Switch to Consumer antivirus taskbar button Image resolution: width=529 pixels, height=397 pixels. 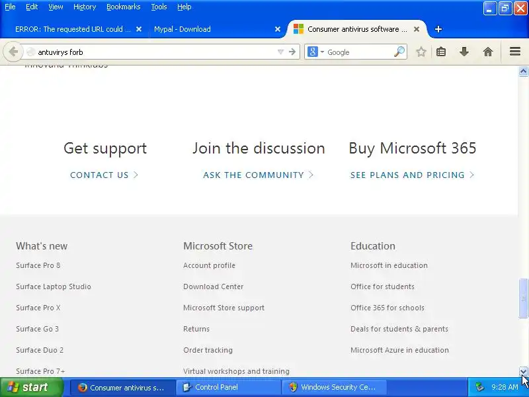pyautogui.click(x=122, y=388)
